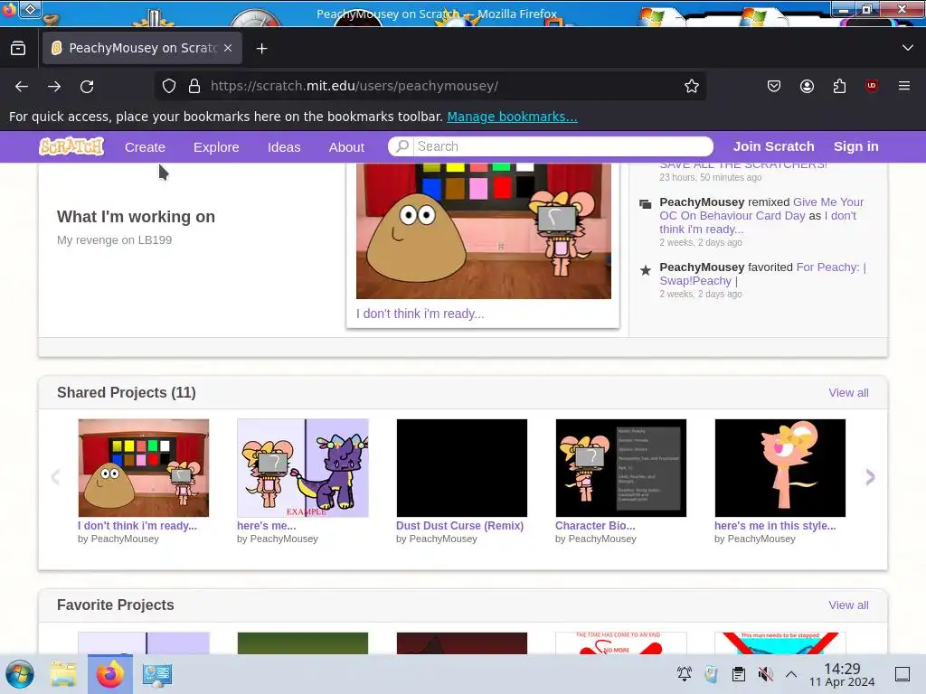Click Sign in

tap(855, 146)
